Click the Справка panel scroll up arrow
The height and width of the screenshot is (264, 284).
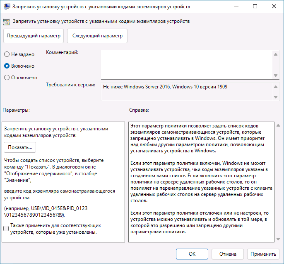278,125
